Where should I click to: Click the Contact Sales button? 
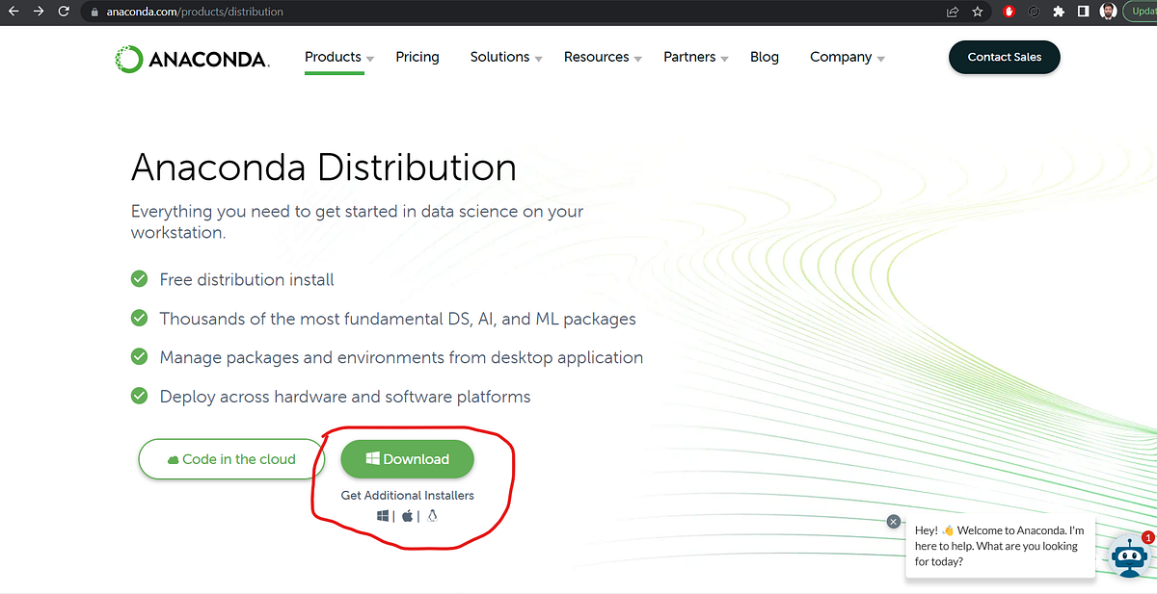1004,57
